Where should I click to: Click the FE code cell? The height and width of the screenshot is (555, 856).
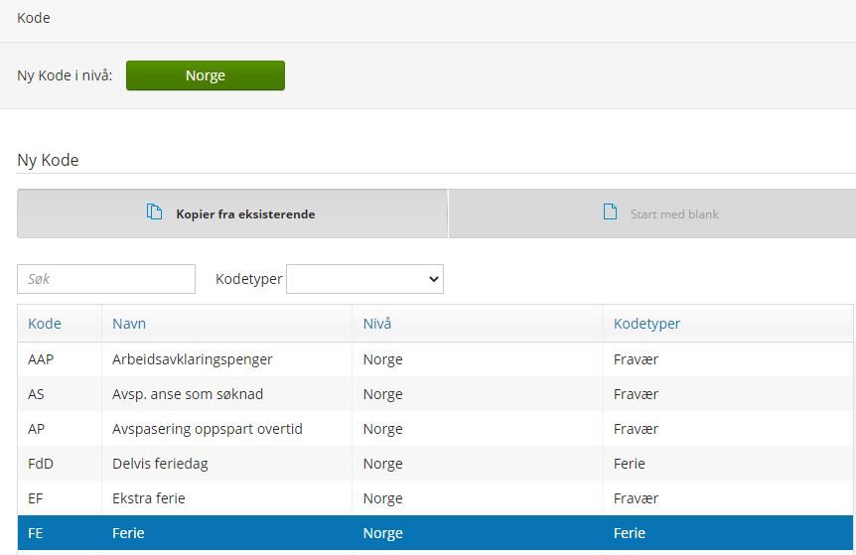pos(35,533)
